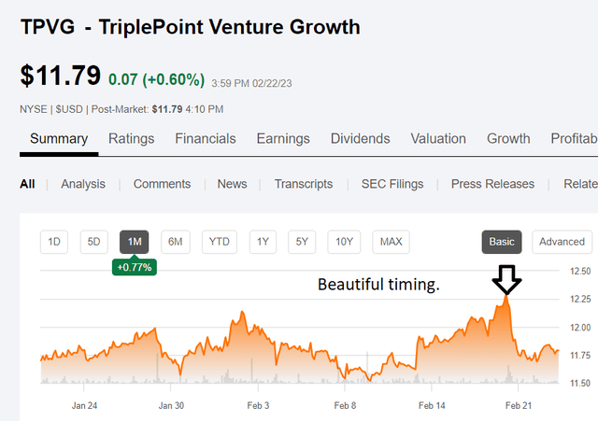The height and width of the screenshot is (421, 598).
Task: Open the Ratings tab
Action: pos(132,139)
